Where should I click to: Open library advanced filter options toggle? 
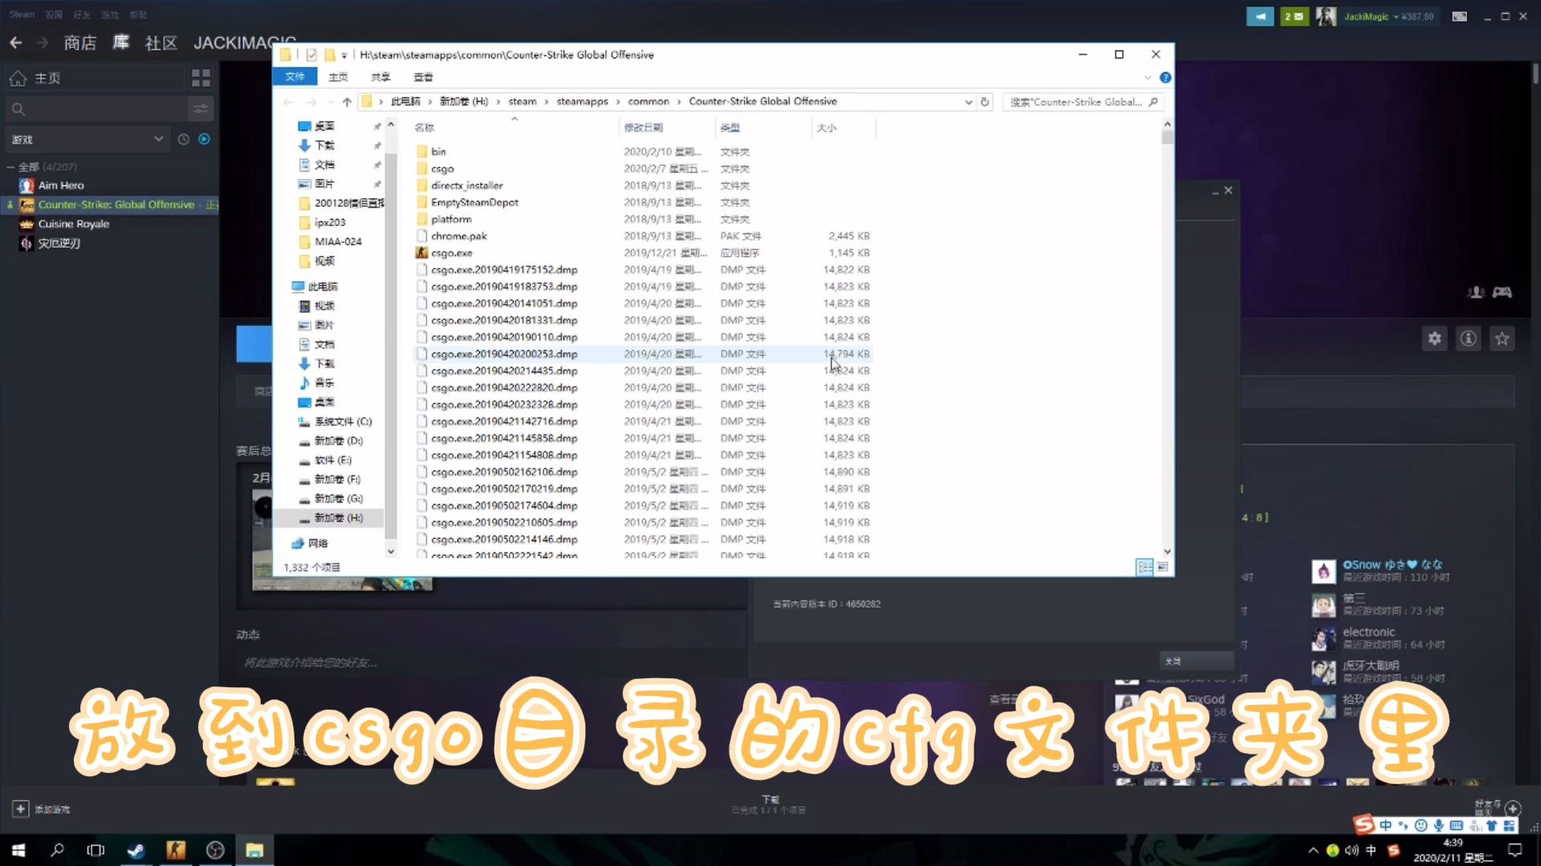[201, 108]
